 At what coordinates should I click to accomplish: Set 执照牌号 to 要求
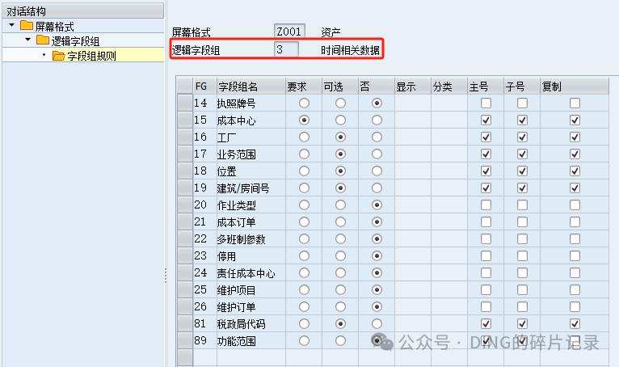304,103
